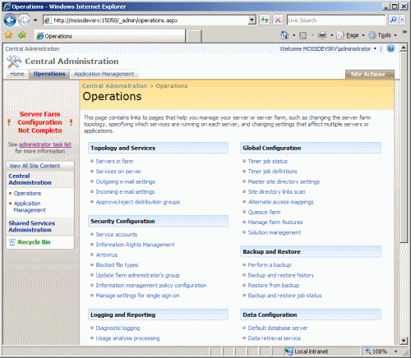Click Central Administration breadcrumb link
Image resolution: width=411 pixels, height=358 pixels.
click(115, 86)
